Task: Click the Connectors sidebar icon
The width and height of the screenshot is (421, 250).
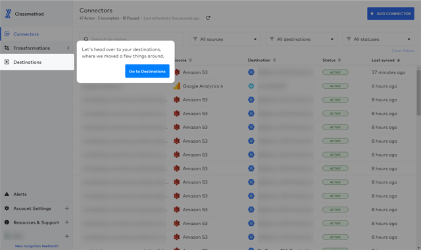Action: point(7,34)
